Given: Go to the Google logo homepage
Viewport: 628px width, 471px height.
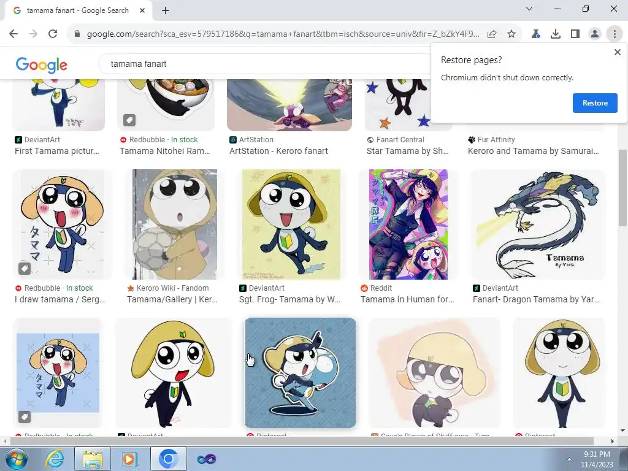Looking at the screenshot, I should point(41,65).
